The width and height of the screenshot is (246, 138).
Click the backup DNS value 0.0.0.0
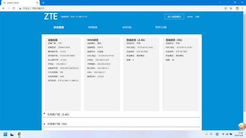pos(100,77)
